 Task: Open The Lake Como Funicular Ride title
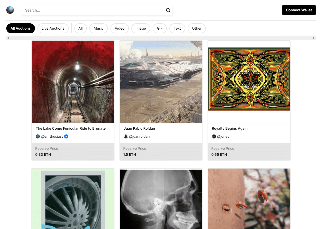pos(71,128)
